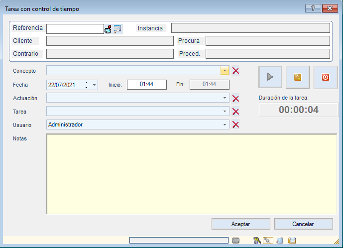Viewport: 343px width, 248px height.
Task: Clear the Tarea field with its red X
Action: pyautogui.click(x=236, y=112)
